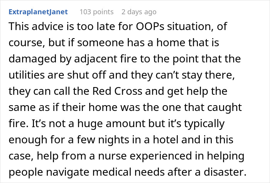Click the 103 points score
This screenshot has height=183, width=270.
tap(96, 12)
